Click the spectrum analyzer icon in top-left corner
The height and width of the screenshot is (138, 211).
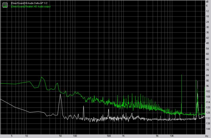click(5, 4)
